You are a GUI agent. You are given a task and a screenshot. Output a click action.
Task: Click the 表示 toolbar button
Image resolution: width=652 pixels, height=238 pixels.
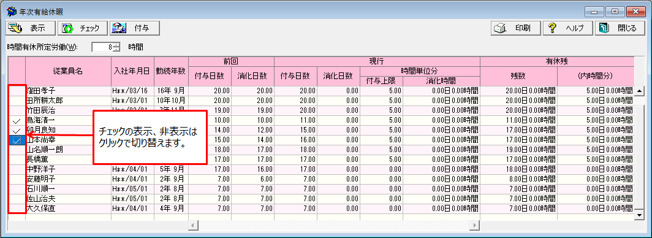(31, 28)
